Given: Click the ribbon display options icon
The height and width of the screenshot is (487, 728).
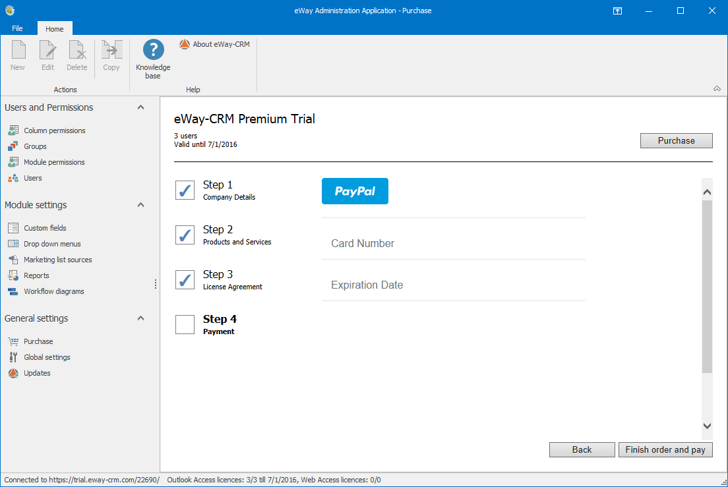Looking at the screenshot, I should 617,11.
